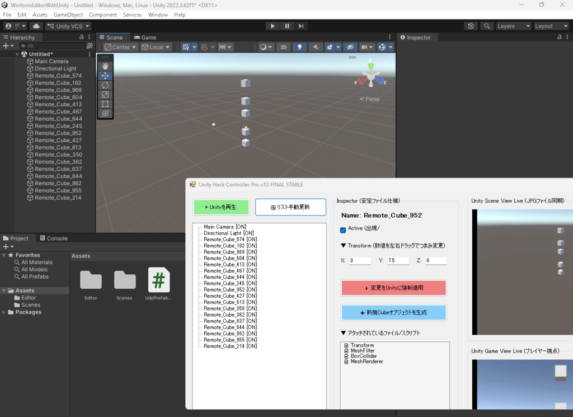Switch to the Game tab
Screen dimensions: 573x417
pos(145,38)
